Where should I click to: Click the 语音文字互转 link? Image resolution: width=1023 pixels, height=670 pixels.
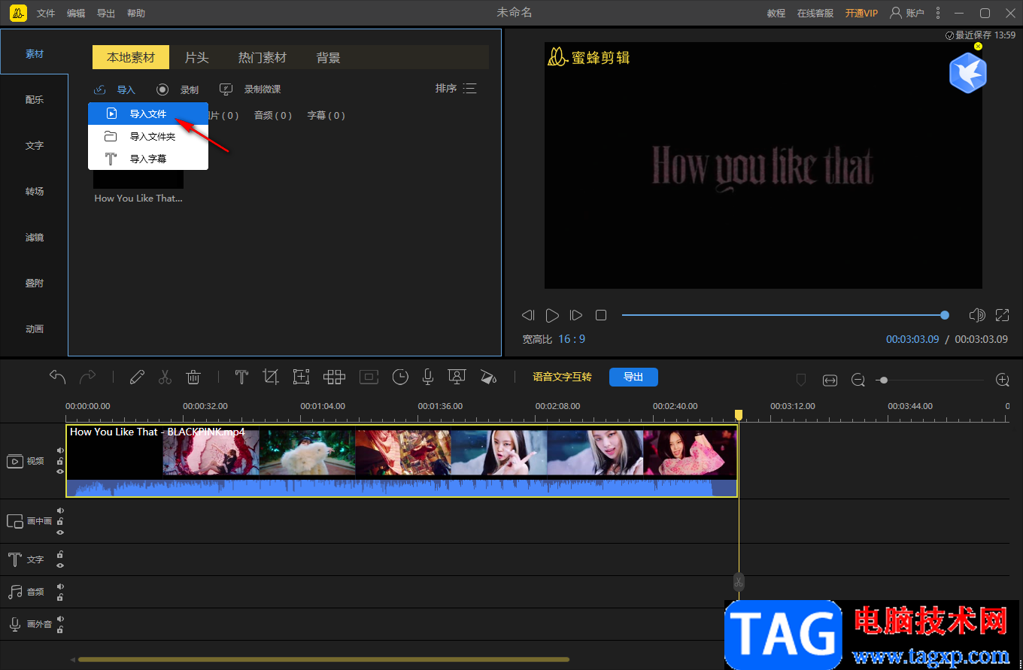[562, 377]
